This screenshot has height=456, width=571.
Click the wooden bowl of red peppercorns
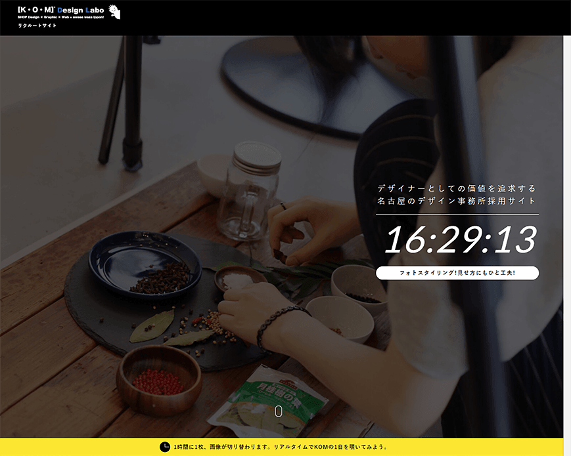coord(159,380)
